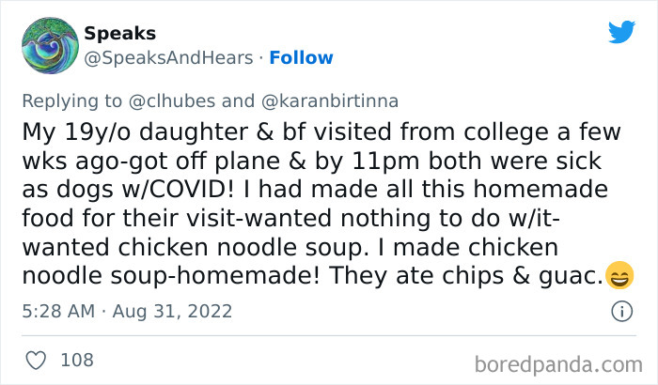Follow the SpeaksAndHears account

(301, 58)
